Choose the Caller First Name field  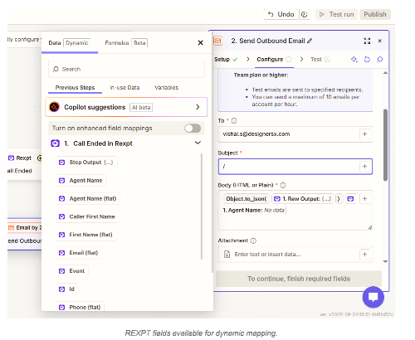click(x=87, y=216)
